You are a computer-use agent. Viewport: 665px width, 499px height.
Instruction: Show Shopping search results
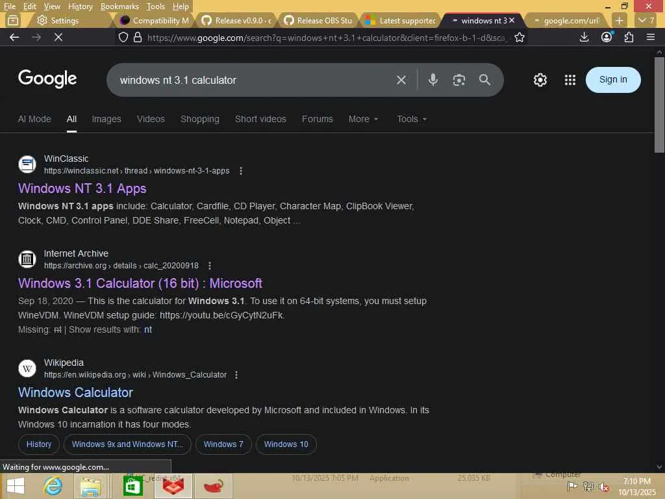pos(200,120)
